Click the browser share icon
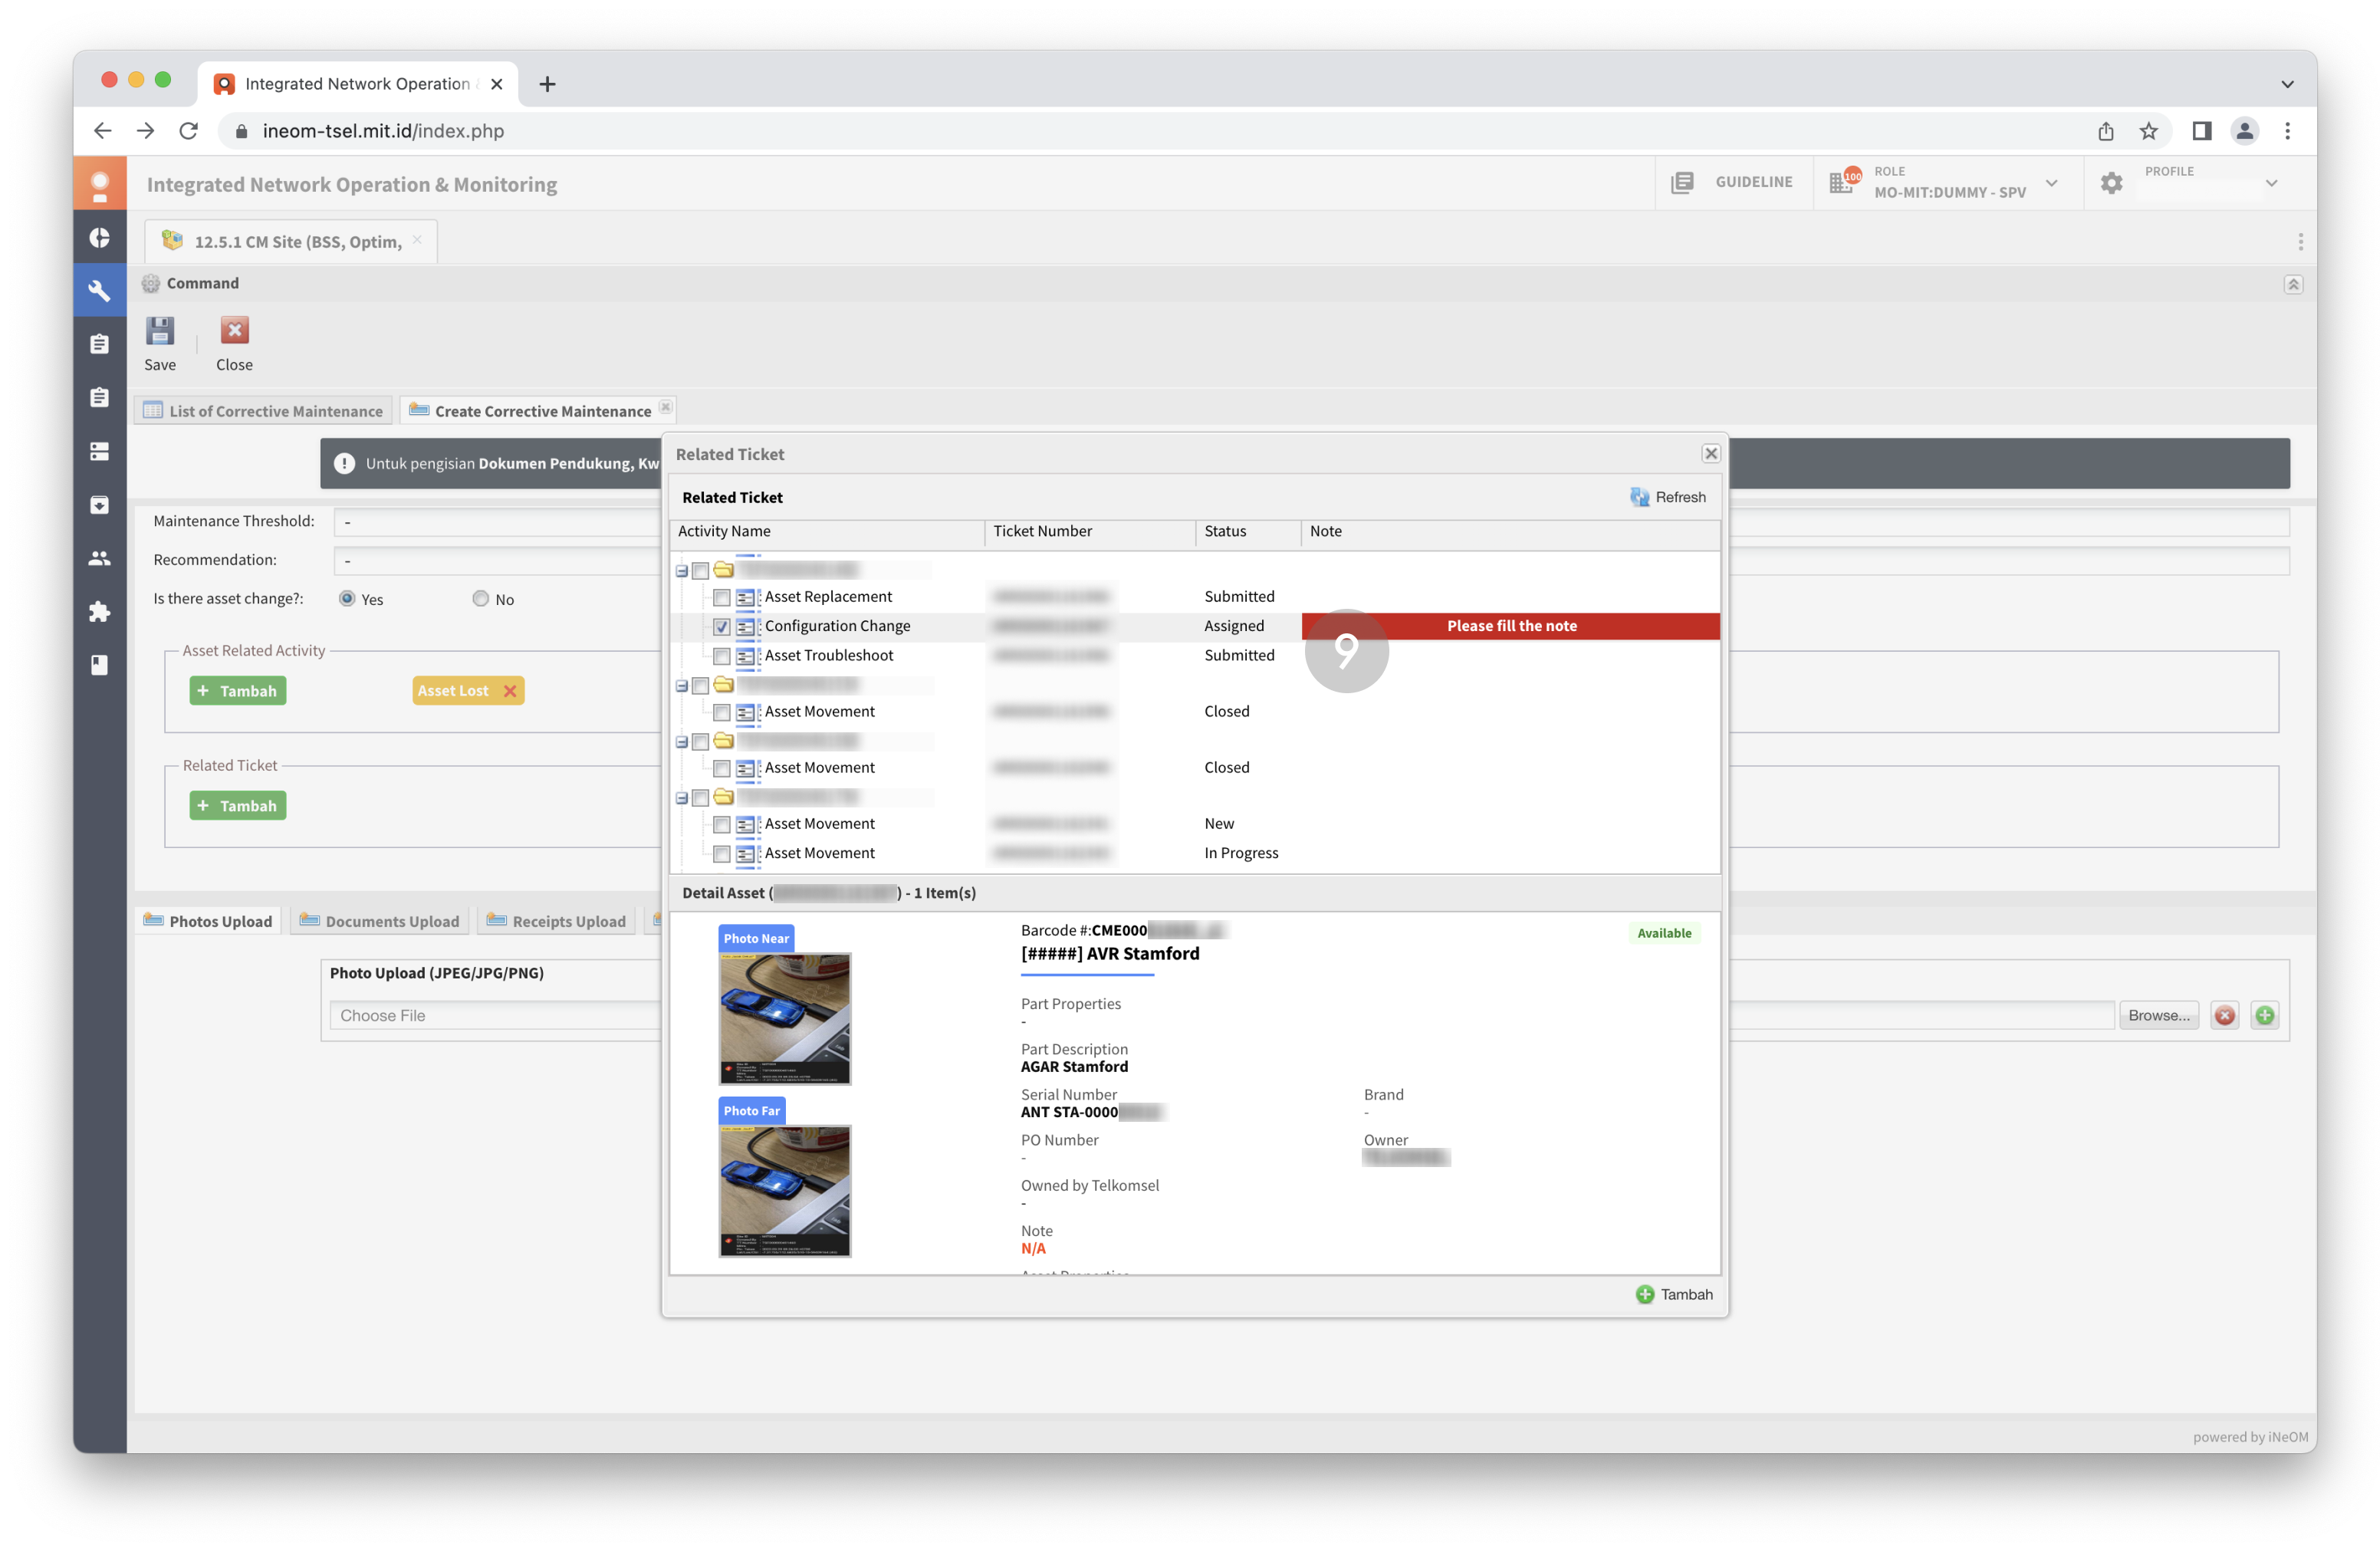This screenshot has width=2380, height=1552. [x=2105, y=131]
